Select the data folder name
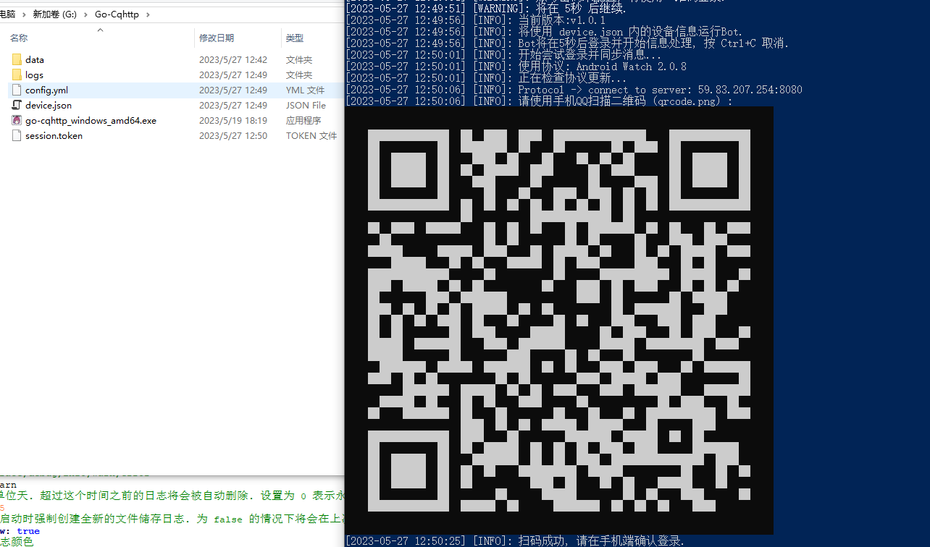 [35, 60]
